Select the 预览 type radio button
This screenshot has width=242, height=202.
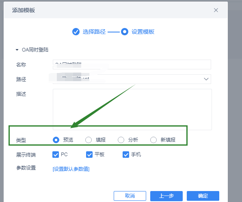56,140
